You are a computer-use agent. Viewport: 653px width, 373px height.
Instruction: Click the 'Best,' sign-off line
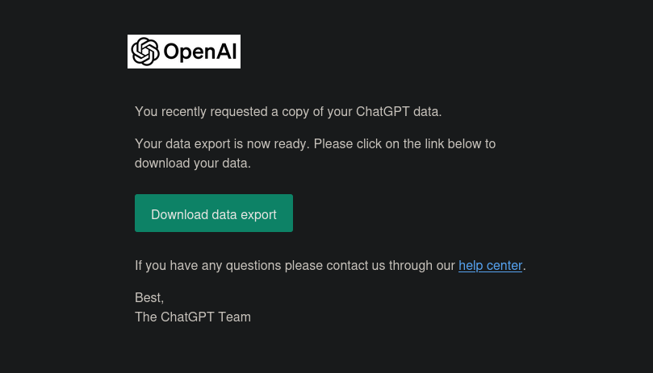(149, 298)
